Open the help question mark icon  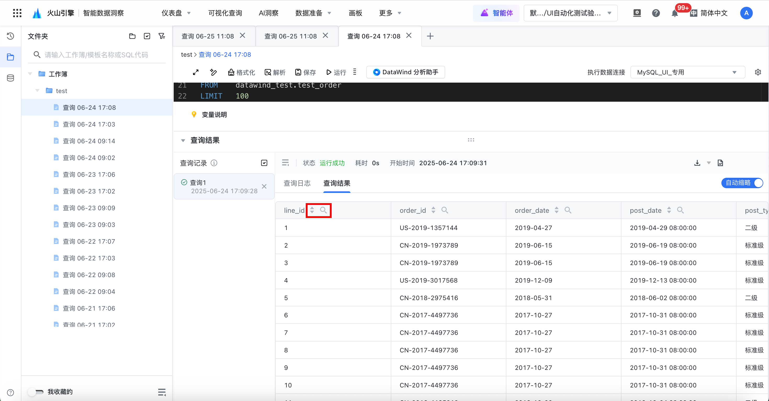655,13
